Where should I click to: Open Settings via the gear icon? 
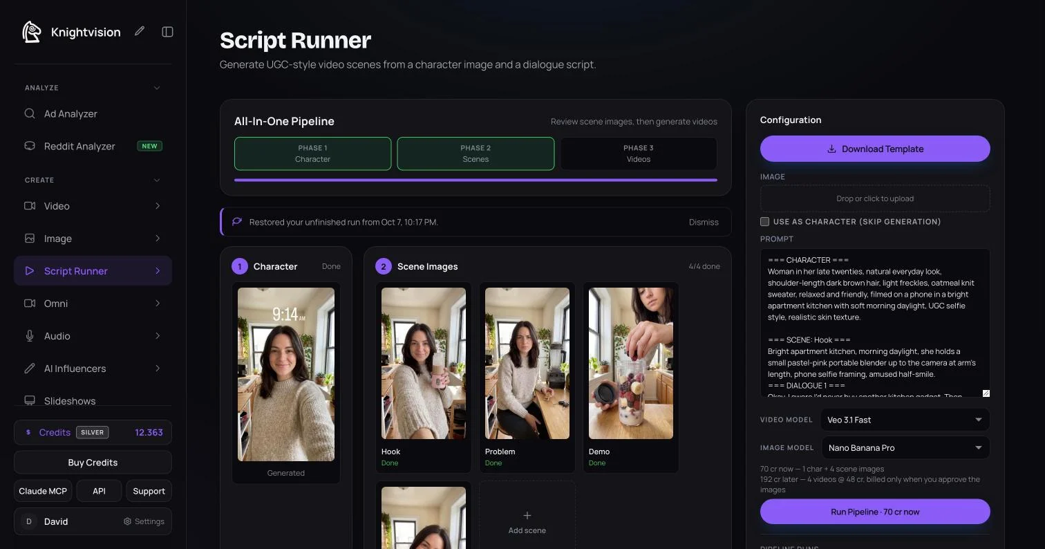[x=127, y=521]
